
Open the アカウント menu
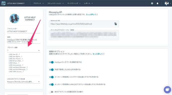38,3
